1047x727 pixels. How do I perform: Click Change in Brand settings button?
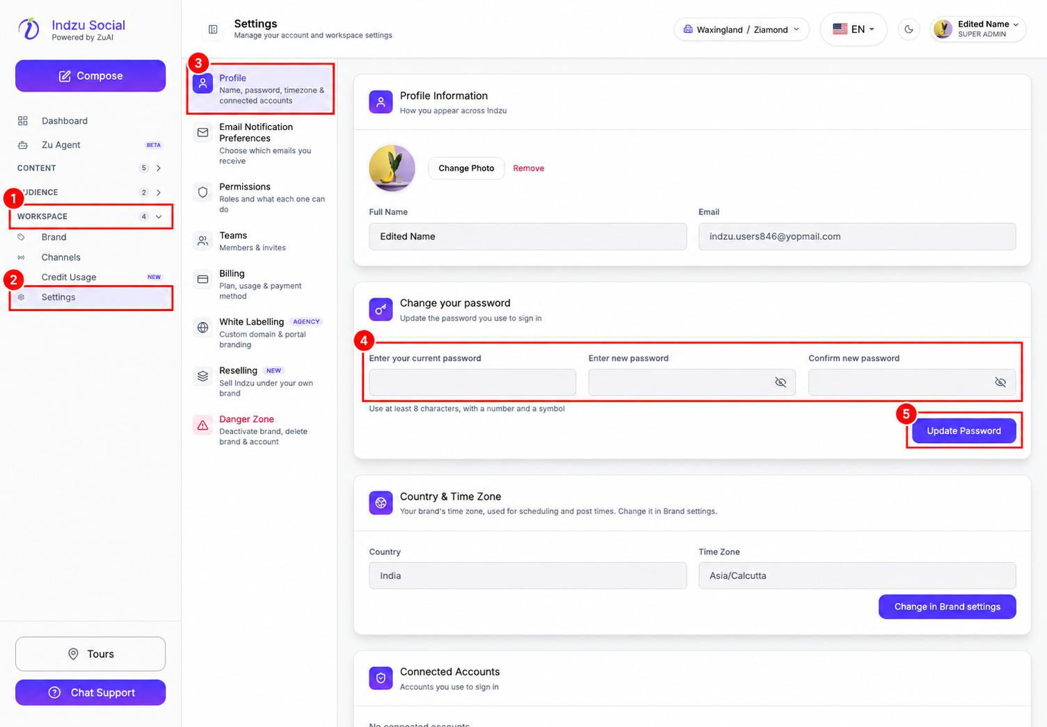(947, 607)
